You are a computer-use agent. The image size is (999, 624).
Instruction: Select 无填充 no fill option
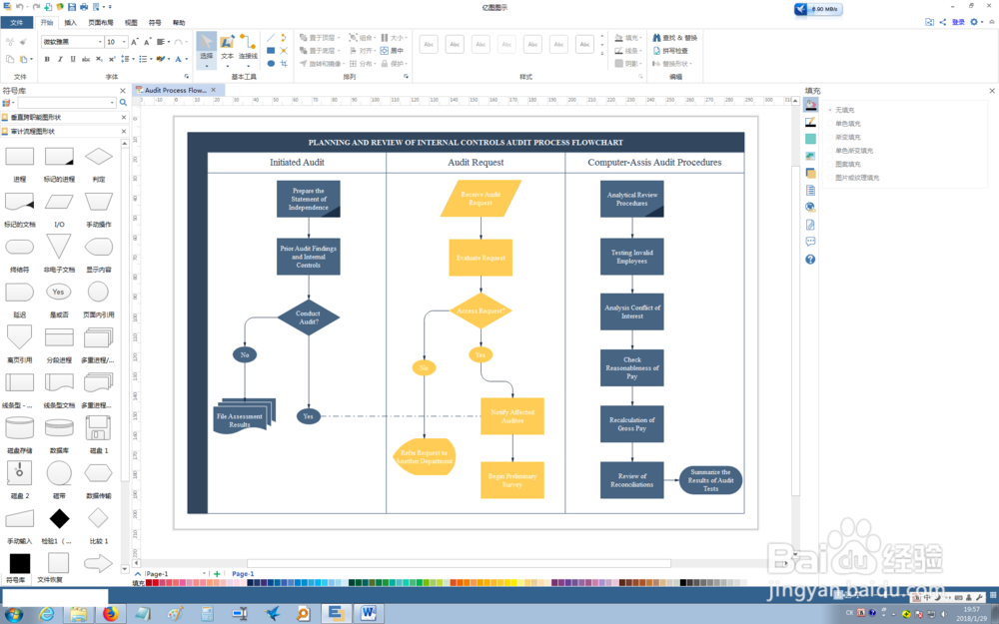click(x=844, y=110)
